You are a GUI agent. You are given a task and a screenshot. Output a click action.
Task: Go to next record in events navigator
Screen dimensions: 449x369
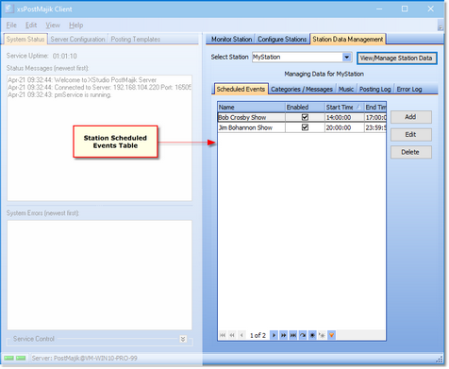[274, 335]
